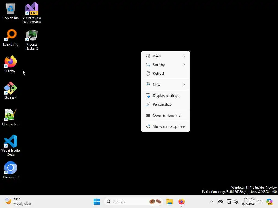Click the crossed-out cloud sync tray icon
The width and height of the screenshot is (278, 208).
[220, 201]
